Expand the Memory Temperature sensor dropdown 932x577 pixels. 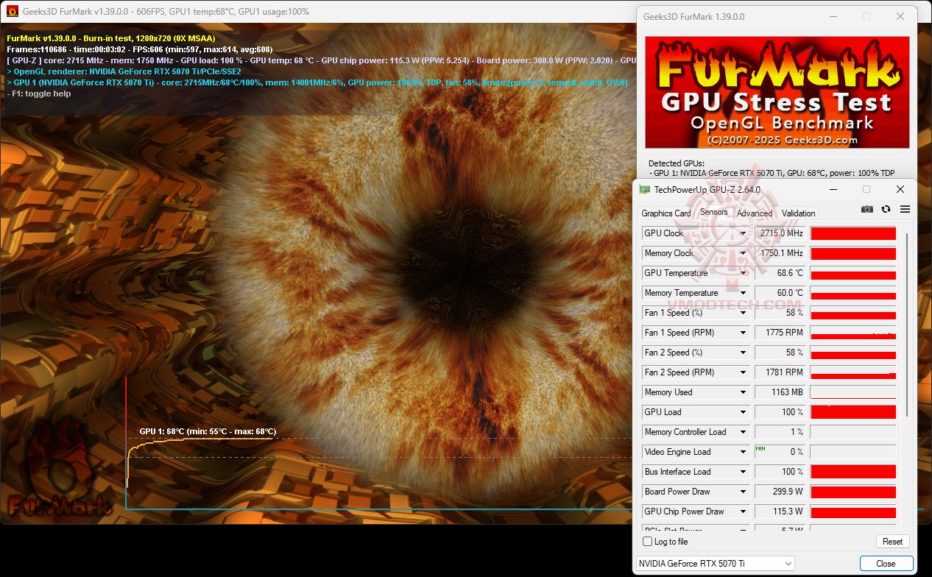(x=744, y=293)
